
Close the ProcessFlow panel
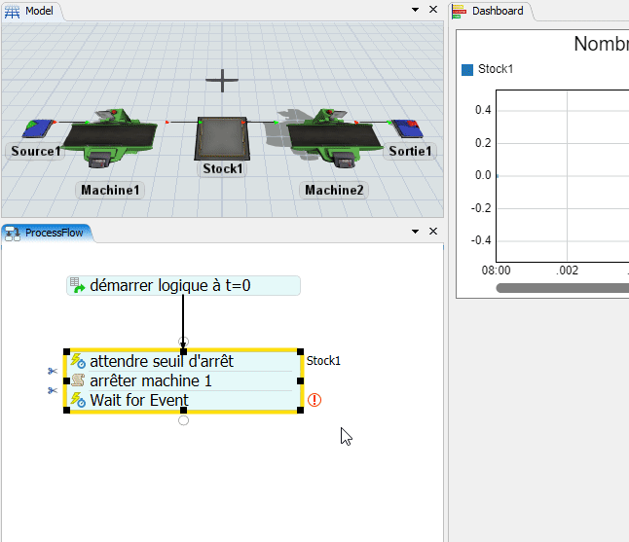tap(433, 232)
